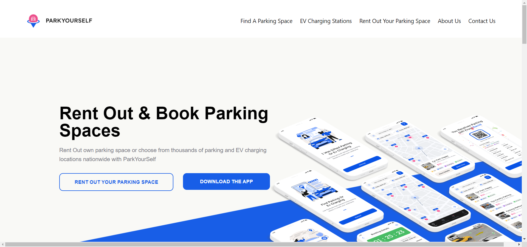Open the About Us page

449,21
